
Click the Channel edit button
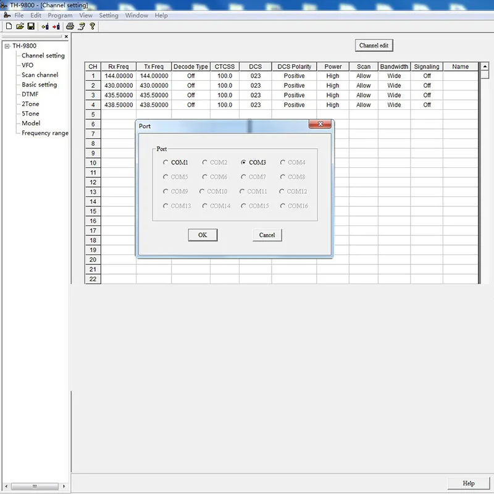click(x=374, y=45)
